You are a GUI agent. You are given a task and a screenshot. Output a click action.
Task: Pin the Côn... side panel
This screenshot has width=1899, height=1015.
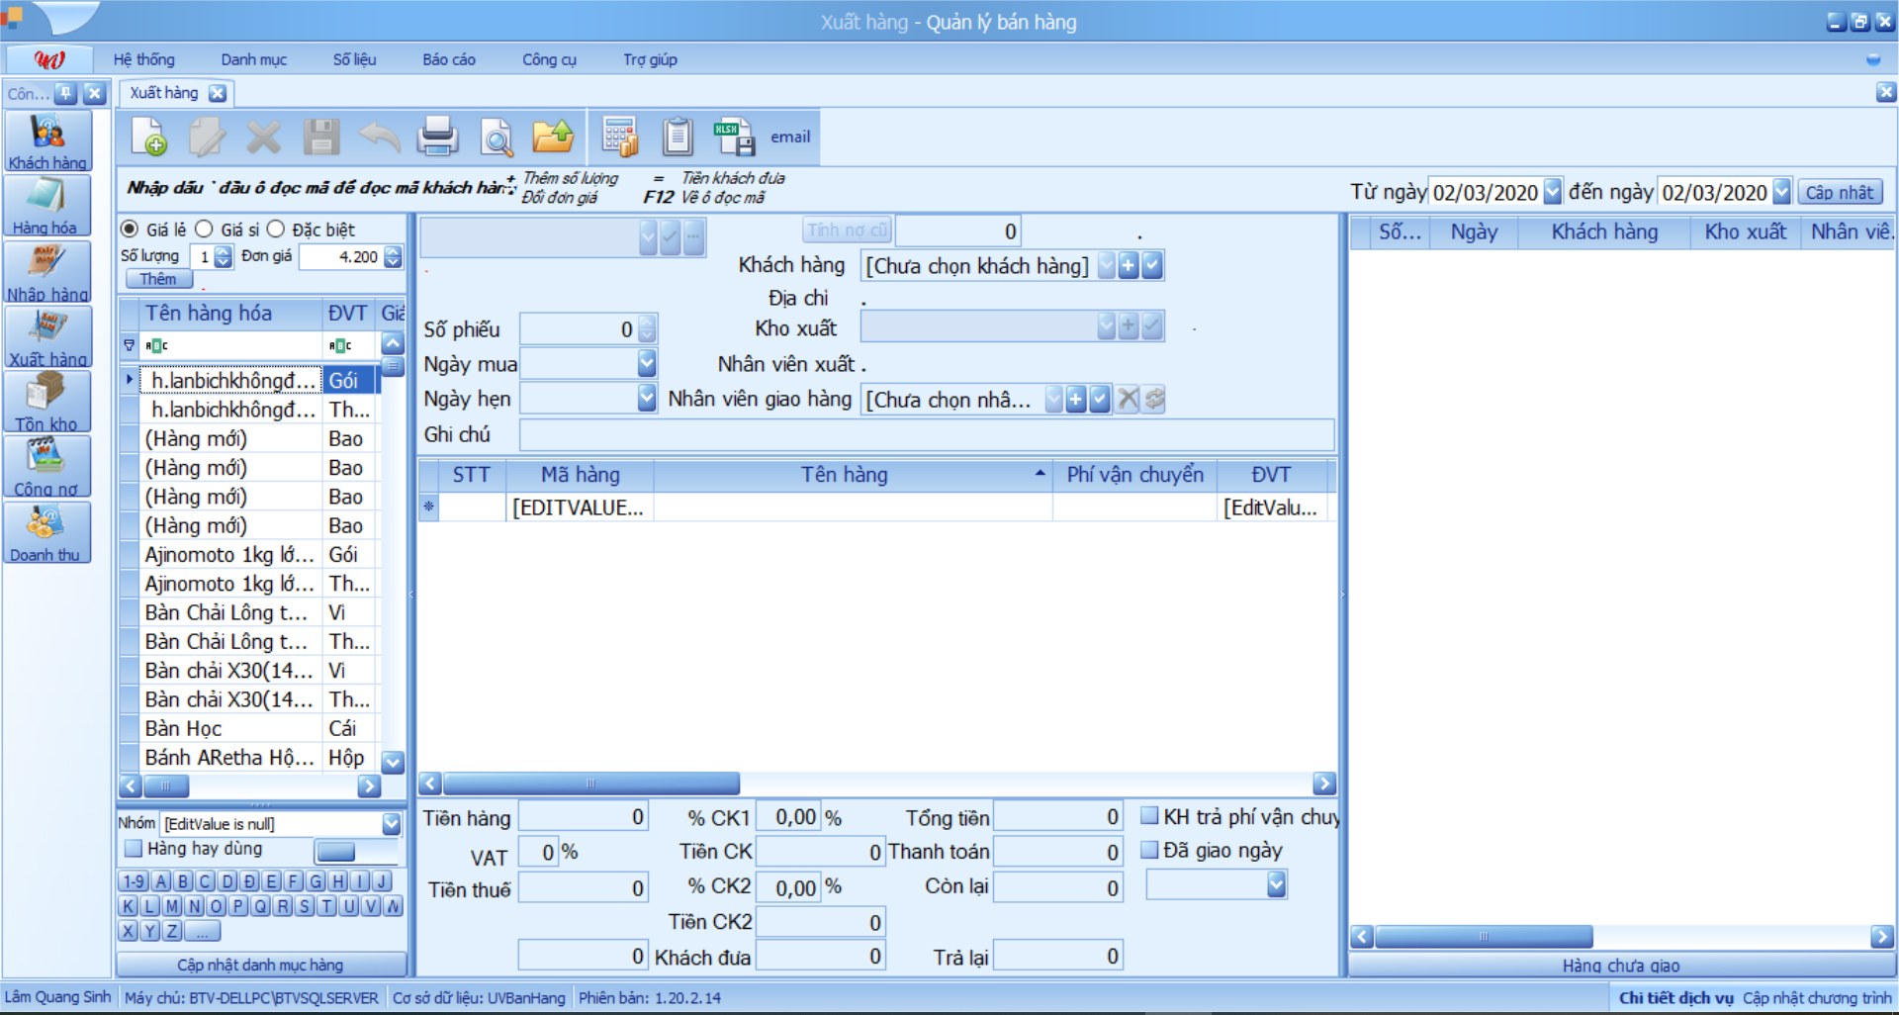click(x=65, y=93)
